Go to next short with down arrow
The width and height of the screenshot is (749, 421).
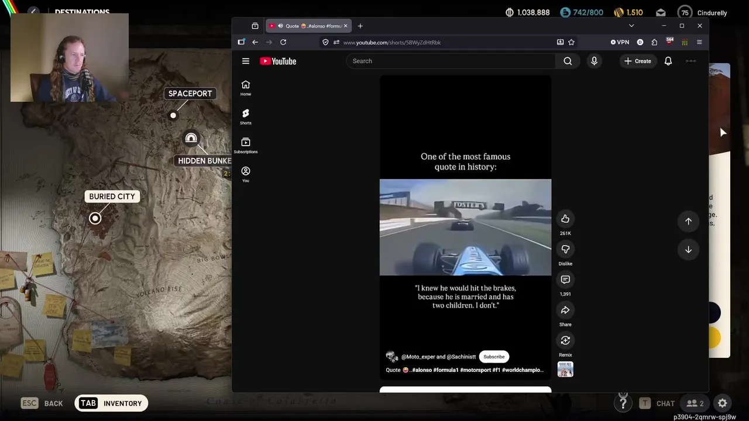pos(688,250)
